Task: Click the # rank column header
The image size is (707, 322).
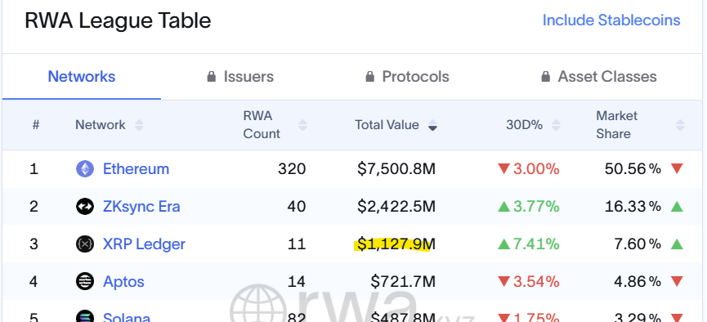Action: pyautogui.click(x=36, y=125)
